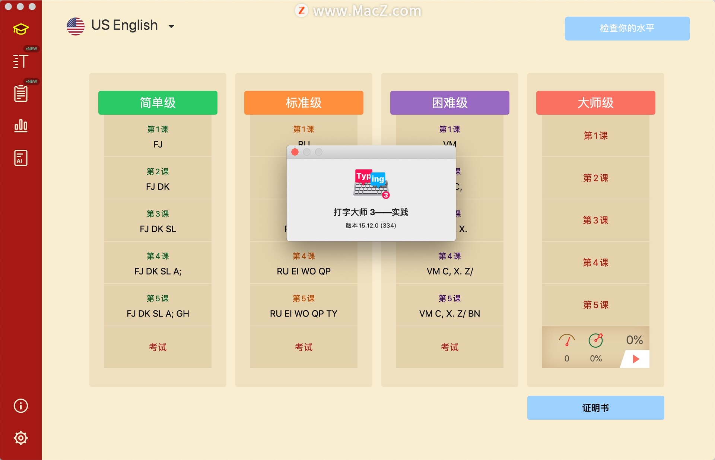
Task: Open the text typing practice icon
Action: point(21,61)
